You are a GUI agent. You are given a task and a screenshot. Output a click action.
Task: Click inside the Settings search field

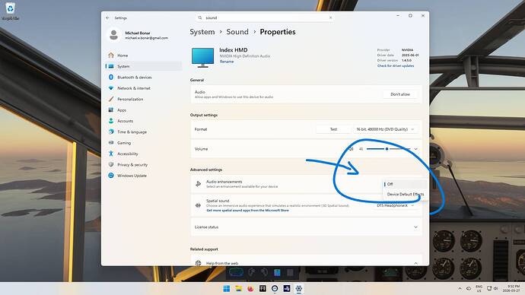(x=265, y=17)
